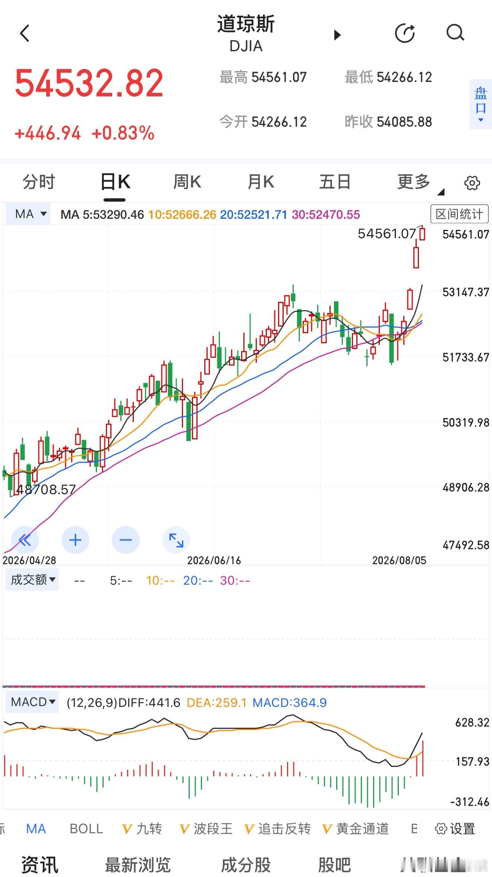
Task: Open the 最新浏览 bottom tab
Action: [x=138, y=865]
